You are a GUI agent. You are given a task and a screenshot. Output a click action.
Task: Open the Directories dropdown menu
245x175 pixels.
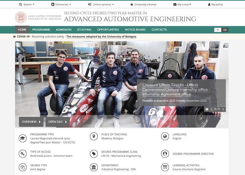(61, 5)
